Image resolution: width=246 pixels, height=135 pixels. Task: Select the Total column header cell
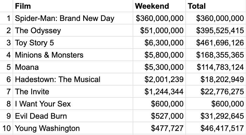[x=216, y=6]
